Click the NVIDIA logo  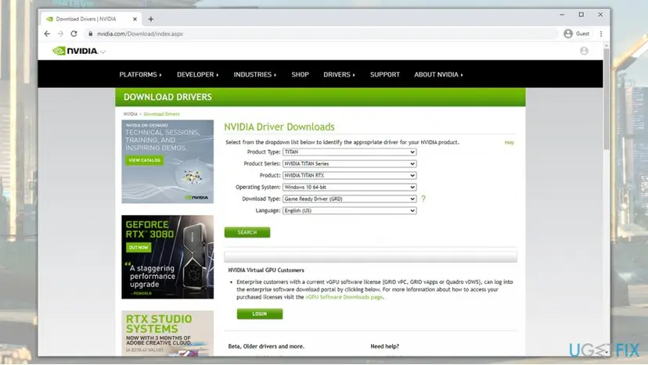pos(76,51)
